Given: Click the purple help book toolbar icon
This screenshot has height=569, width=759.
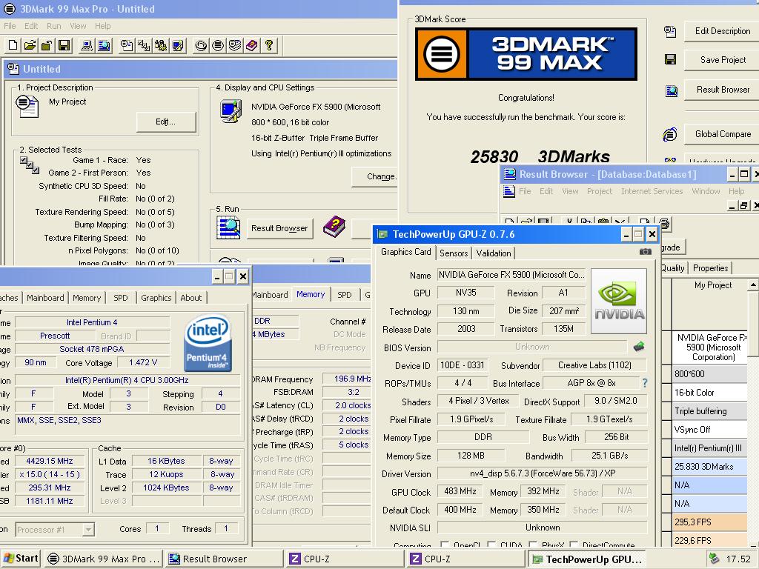Looking at the screenshot, I should click(x=252, y=45).
